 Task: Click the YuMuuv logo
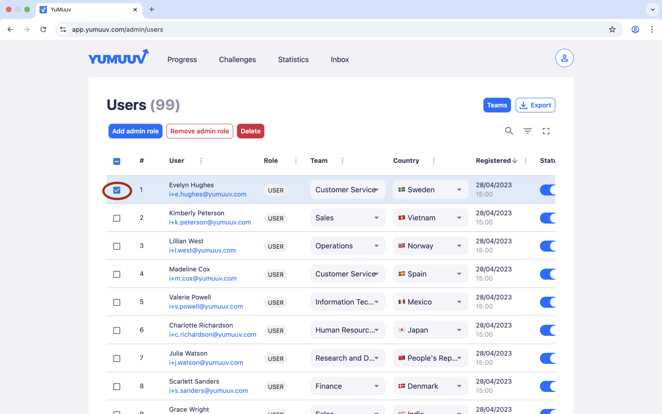(x=118, y=57)
